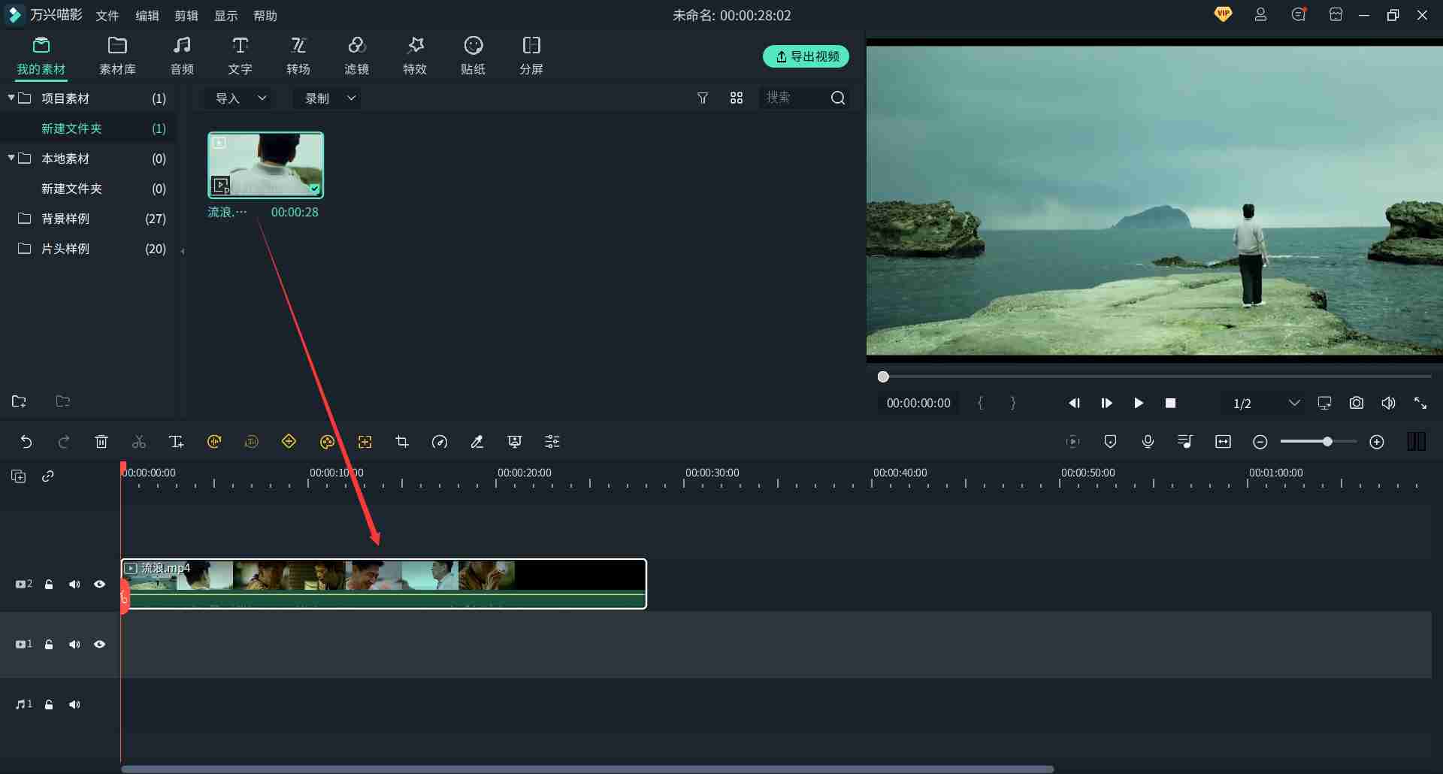1443x774 pixels.
Task: Toggle lock on video track 2
Action: tap(49, 585)
